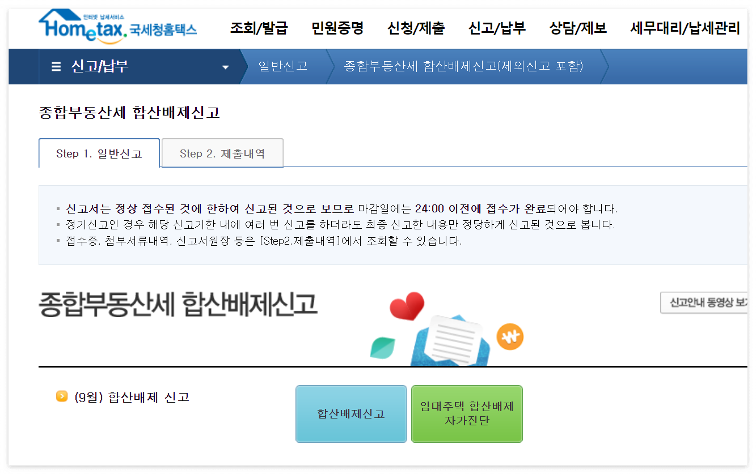
Task: Open the 조회/발급 menu
Action: (258, 27)
